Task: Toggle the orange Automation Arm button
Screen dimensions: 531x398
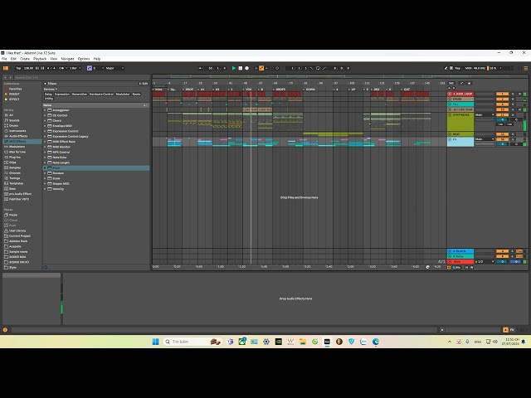Action: coord(261,68)
